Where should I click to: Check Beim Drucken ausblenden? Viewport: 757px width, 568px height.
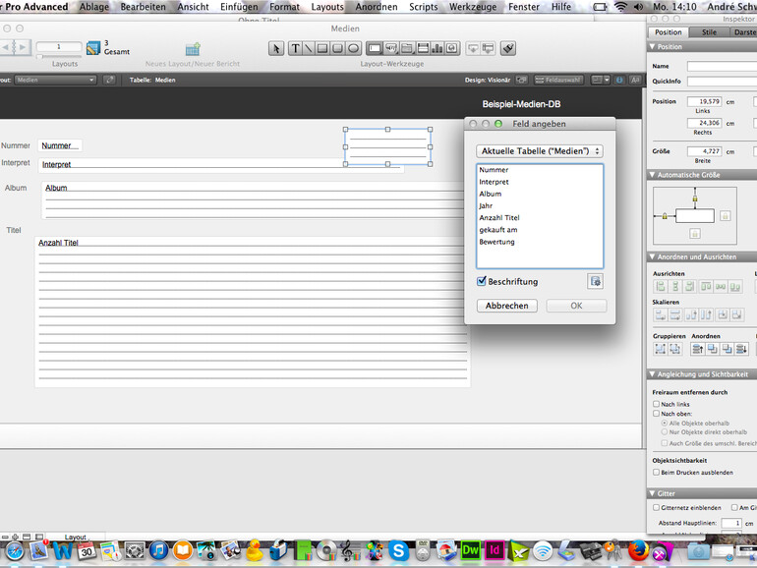pyautogui.click(x=656, y=472)
